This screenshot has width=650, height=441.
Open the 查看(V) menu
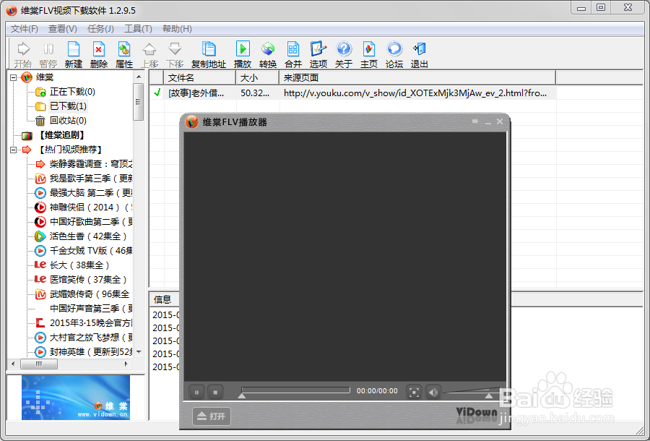63,29
